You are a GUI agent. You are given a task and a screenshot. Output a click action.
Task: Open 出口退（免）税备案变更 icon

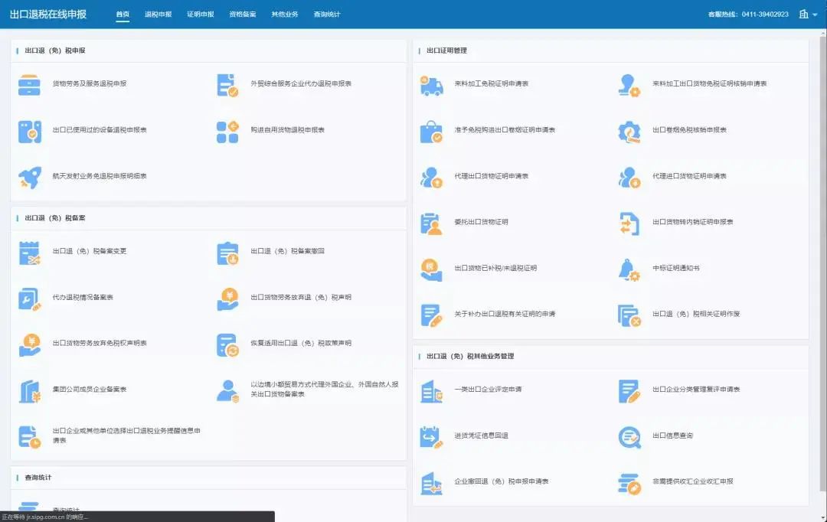pos(30,253)
